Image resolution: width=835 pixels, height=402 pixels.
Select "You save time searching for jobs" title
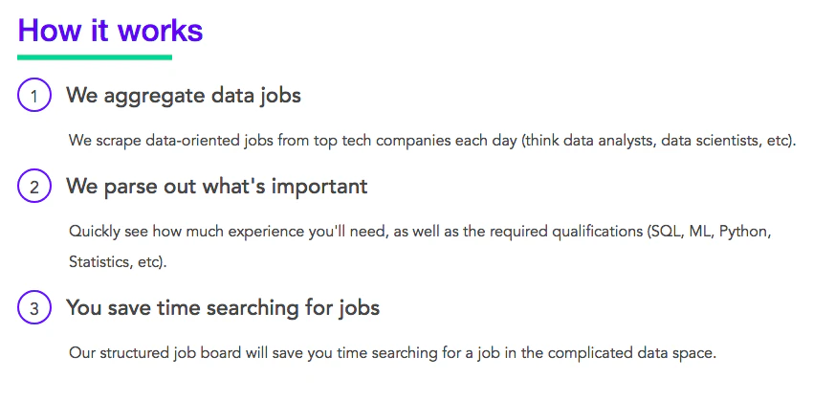coord(222,308)
